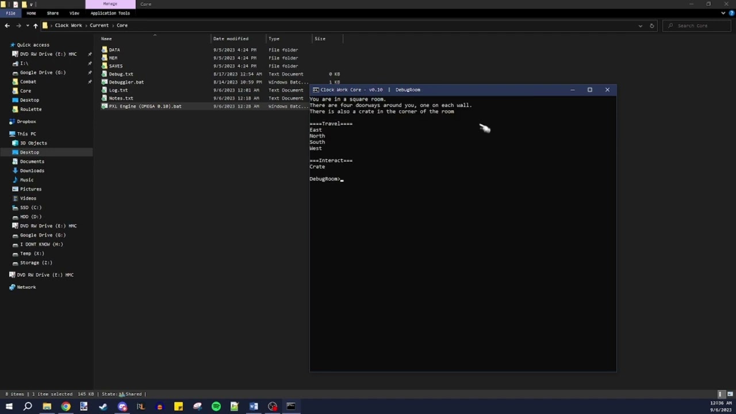The image size is (736, 414).
Task: Select I DONT KNOW (H:) drive
Action: coord(41,244)
